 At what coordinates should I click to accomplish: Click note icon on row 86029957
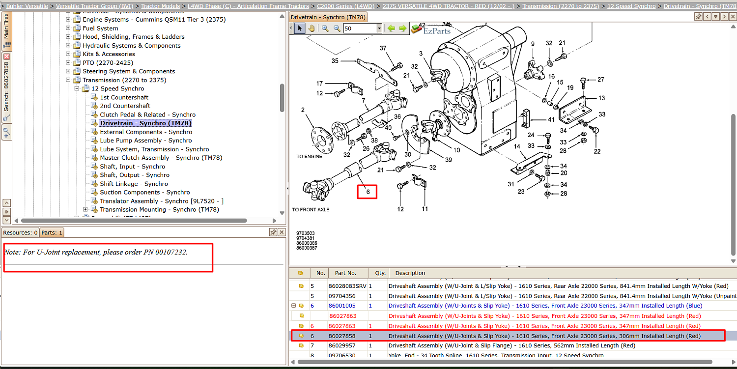coord(301,345)
